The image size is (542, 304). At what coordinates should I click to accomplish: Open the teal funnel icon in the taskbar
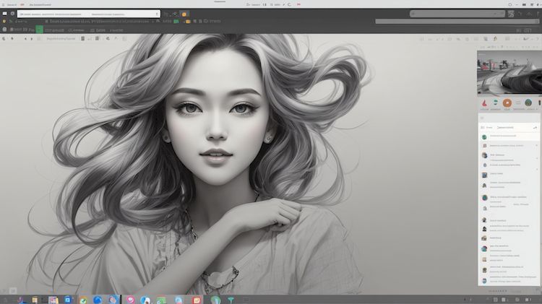231,300
